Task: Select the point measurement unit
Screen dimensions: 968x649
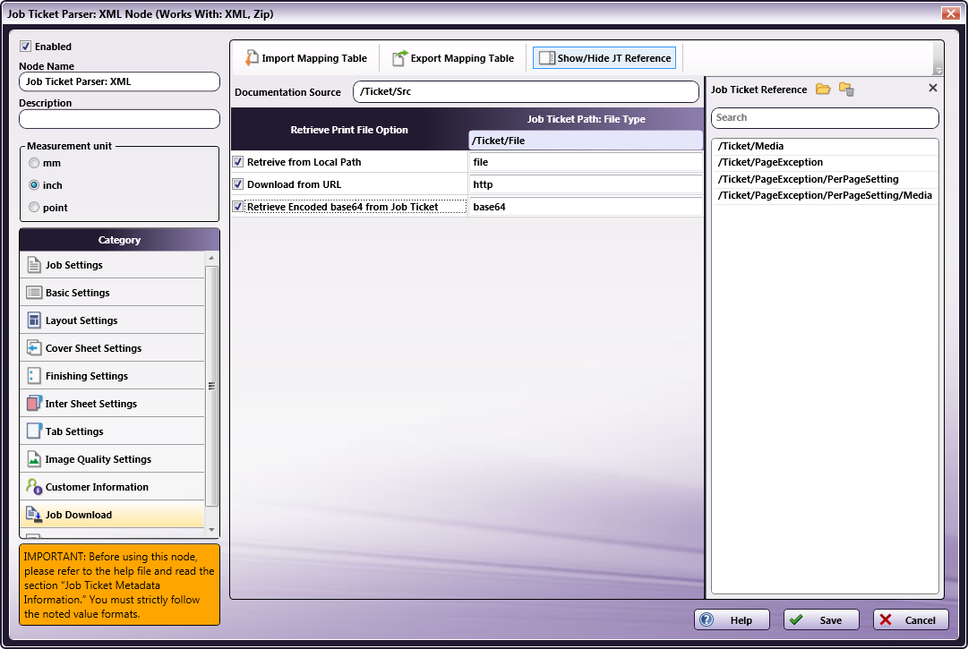Action: 34,208
